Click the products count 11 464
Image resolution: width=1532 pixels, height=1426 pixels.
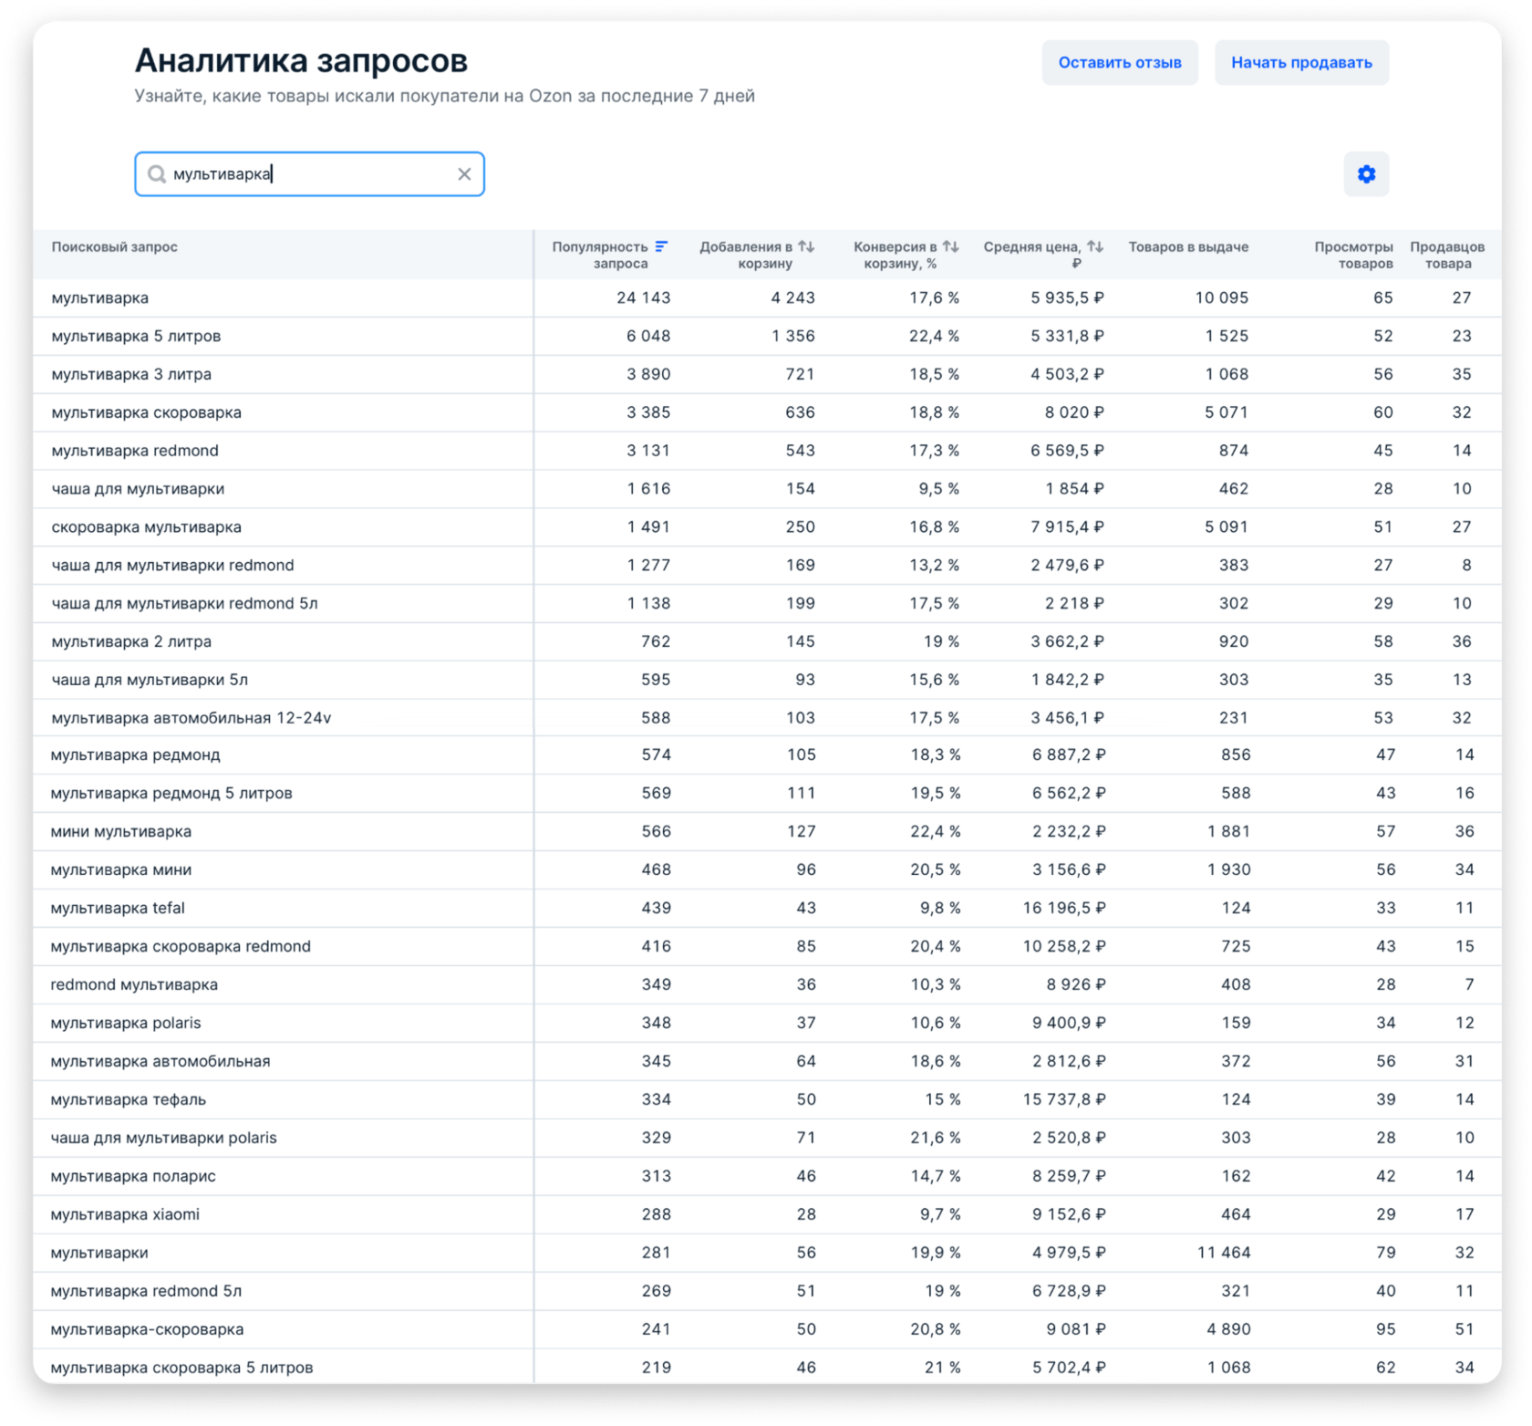pyautogui.click(x=1224, y=1253)
